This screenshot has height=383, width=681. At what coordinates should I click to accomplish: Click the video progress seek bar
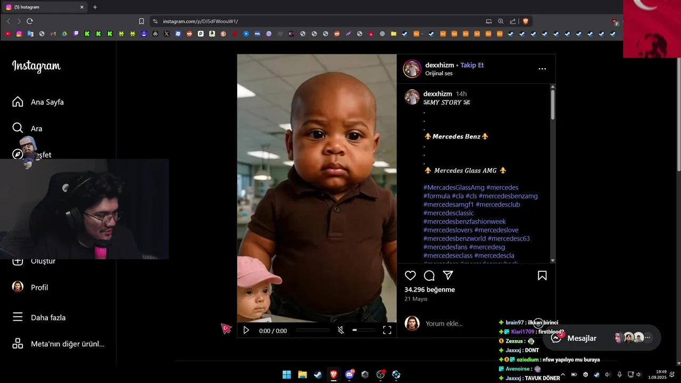(313, 330)
